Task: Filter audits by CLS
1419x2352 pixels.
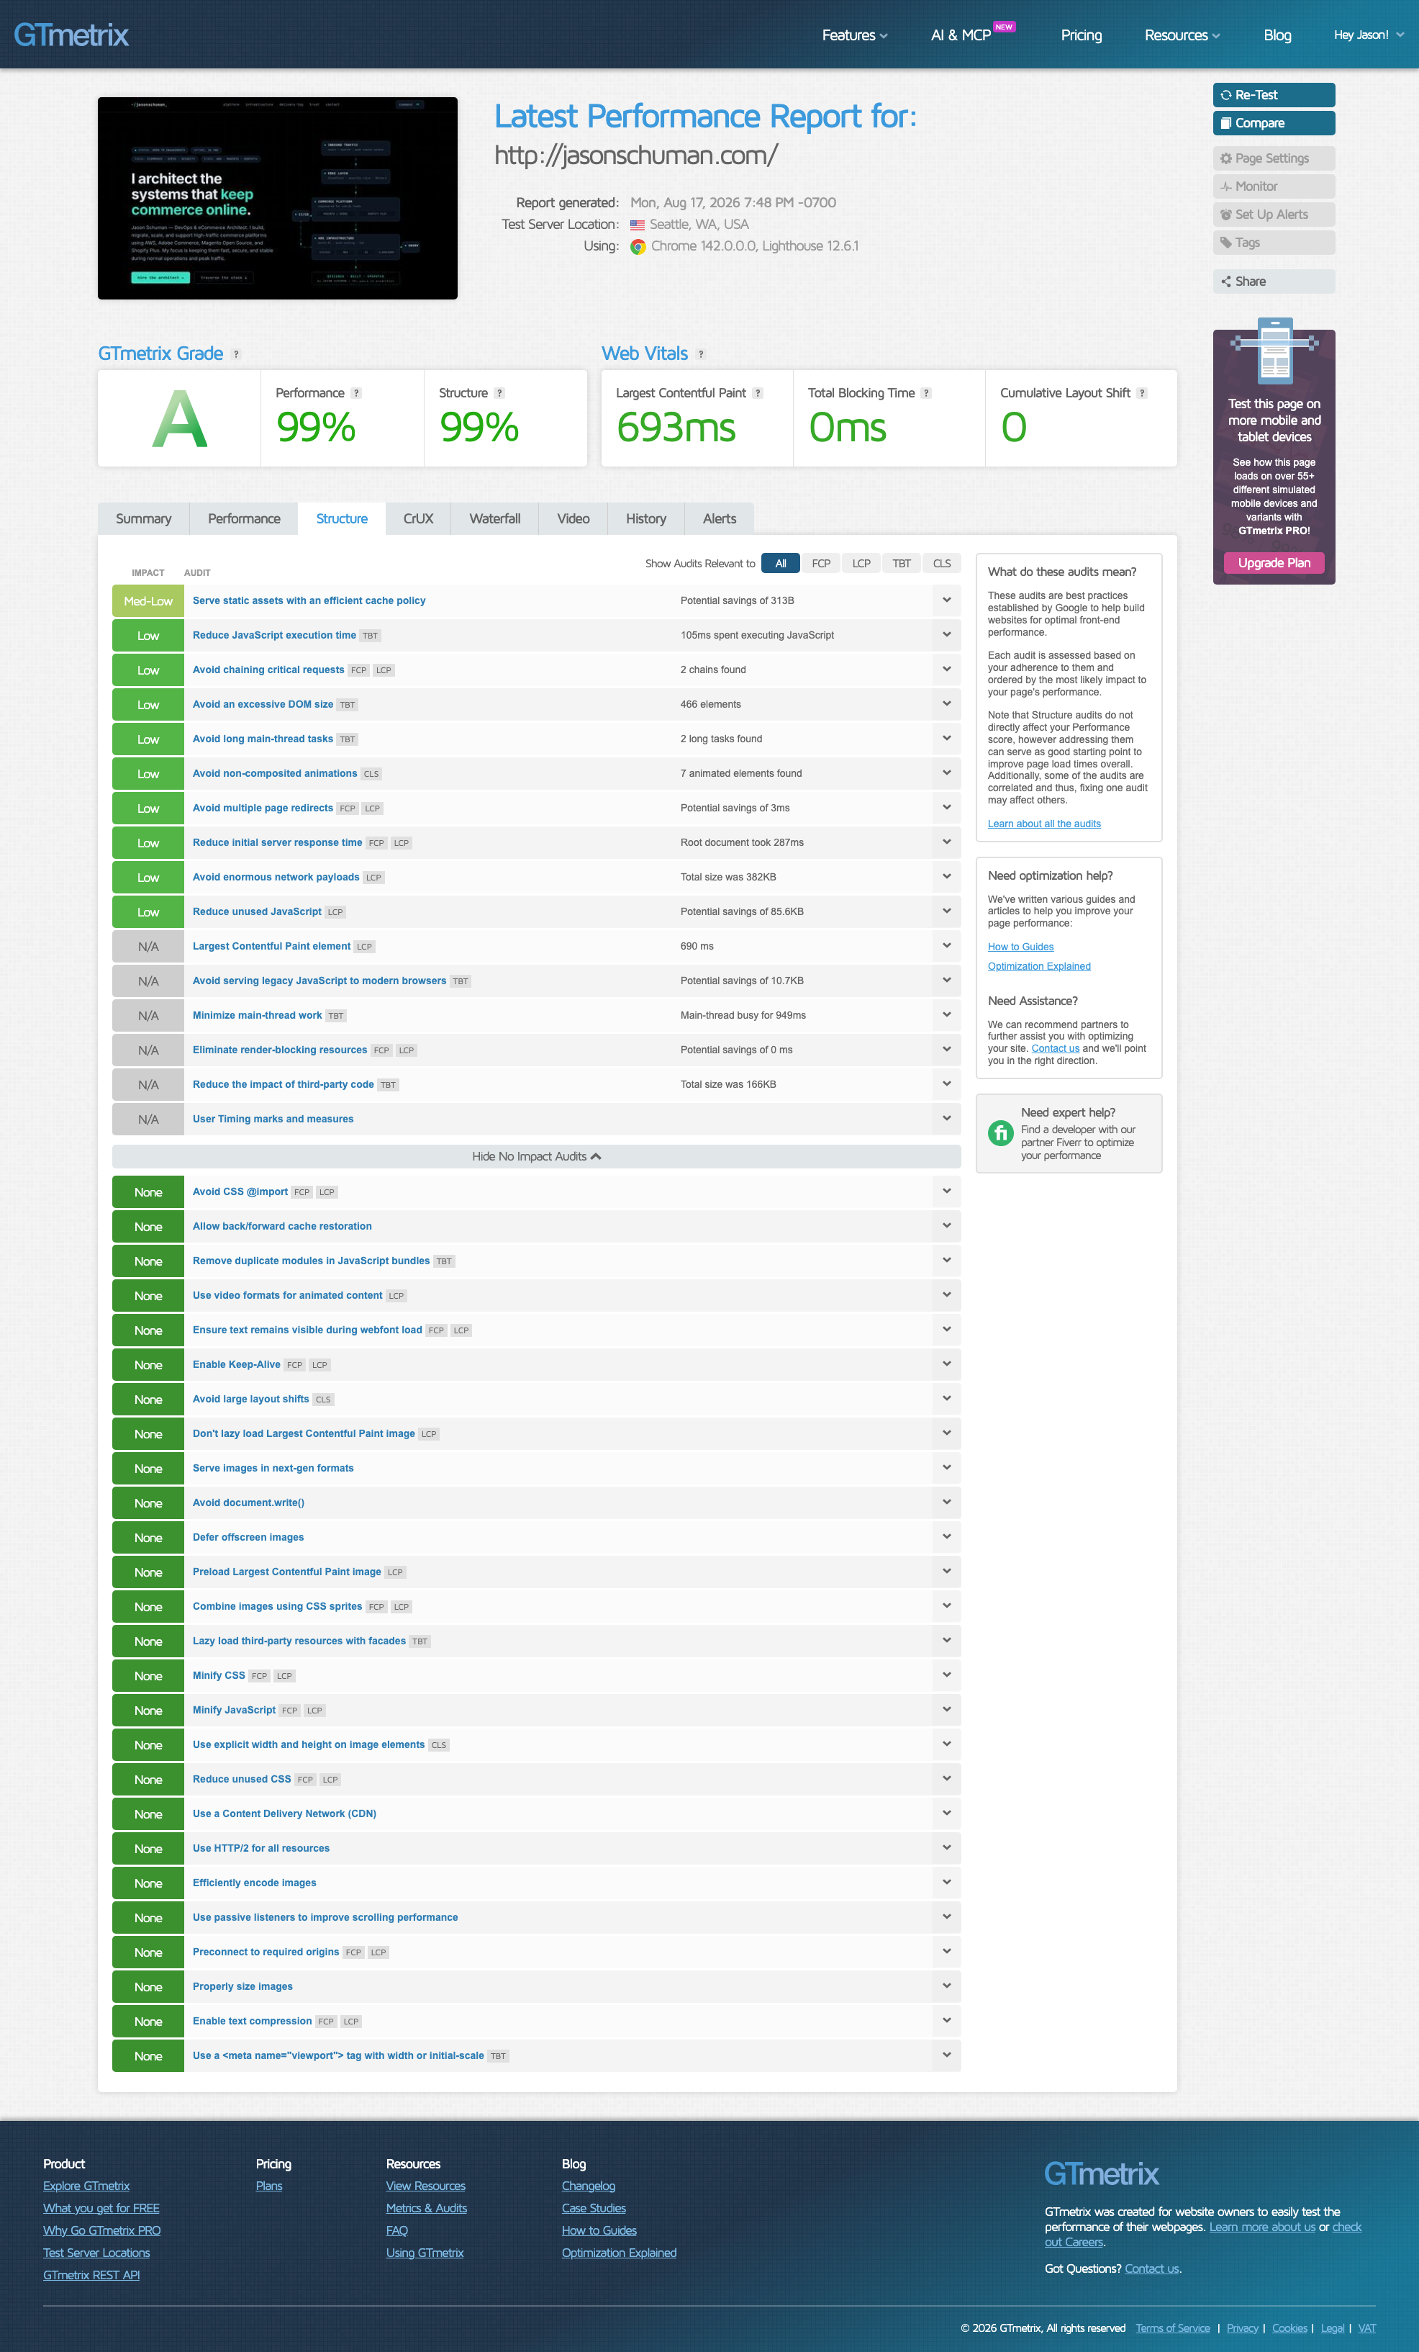Action: tap(942, 564)
